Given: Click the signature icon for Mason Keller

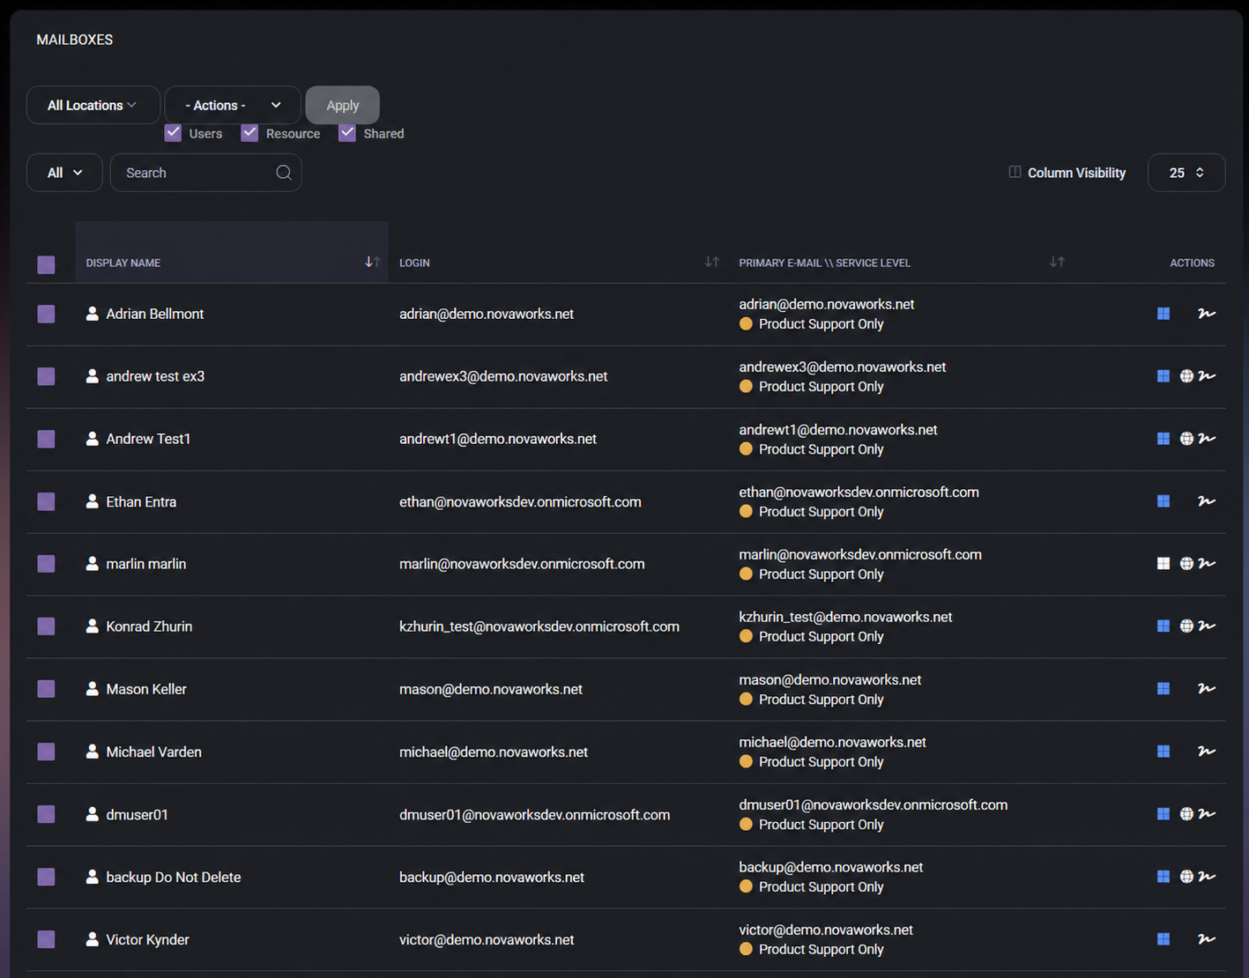Looking at the screenshot, I should (1207, 689).
